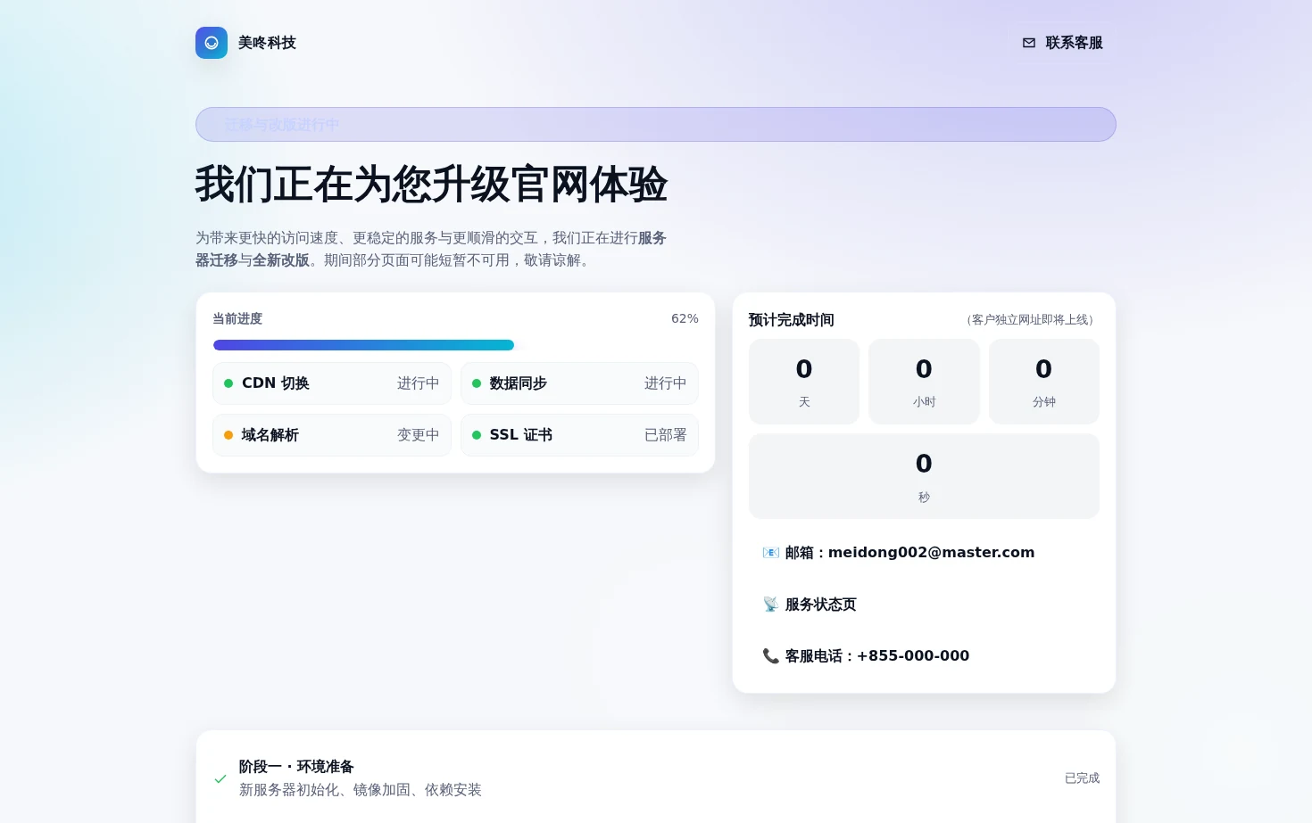The width and height of the screenshot is (1312, 823).
Task: Click the green dot beside CDN 切换
Action: [228, 383]
